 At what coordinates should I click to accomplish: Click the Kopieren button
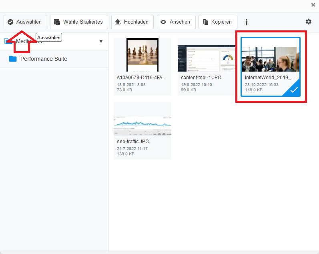(218, 22)
